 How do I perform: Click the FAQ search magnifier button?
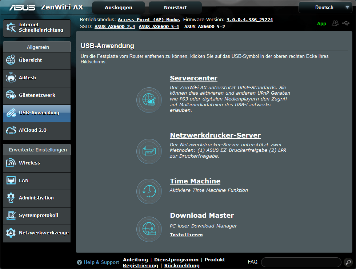[348, 262]
